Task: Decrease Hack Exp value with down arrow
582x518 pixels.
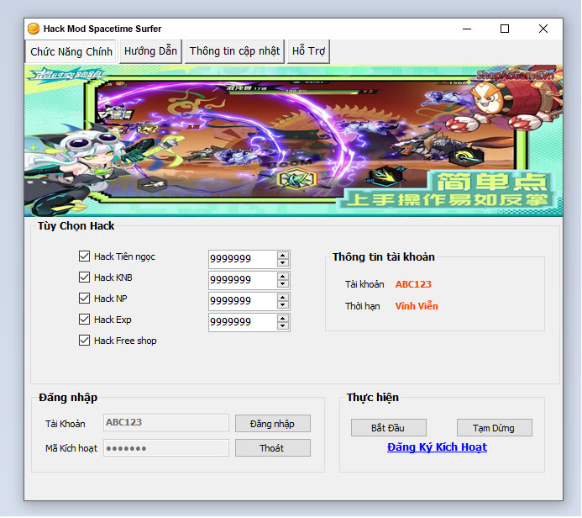Action: [x=283, y=326]
